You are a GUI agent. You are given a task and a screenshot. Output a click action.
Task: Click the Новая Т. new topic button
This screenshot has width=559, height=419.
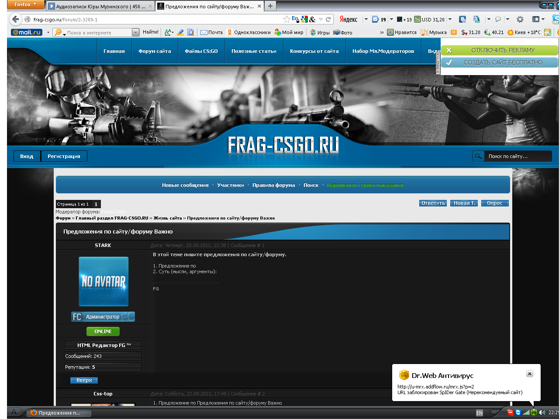[464, 203]
